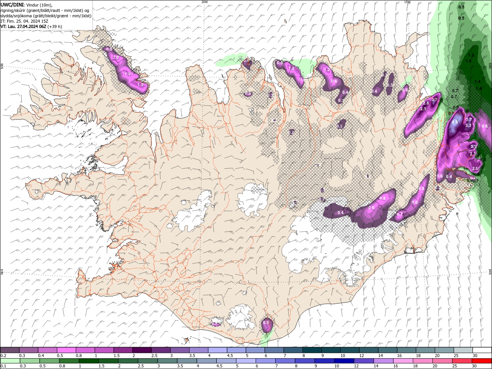The image size is (492, 369).
Task: Click the light grey 25 swatch in upper legend row
Action: 463,350
